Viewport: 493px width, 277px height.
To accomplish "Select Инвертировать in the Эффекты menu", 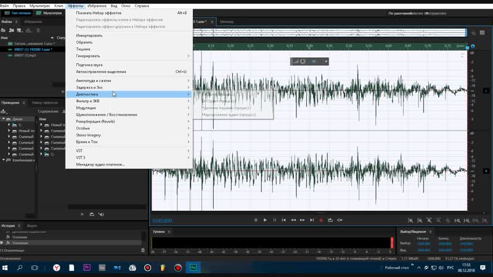I will click(x=129, y=36).
